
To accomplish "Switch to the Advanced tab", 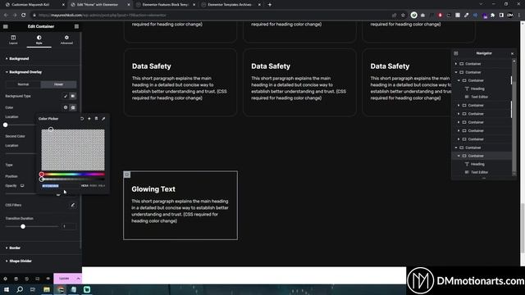I will click(66, 39).
